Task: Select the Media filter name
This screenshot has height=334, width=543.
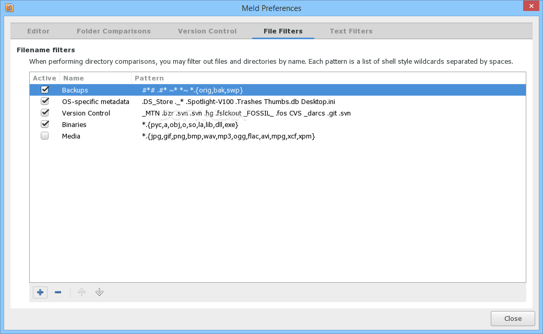Action: (x=71, y=136)
